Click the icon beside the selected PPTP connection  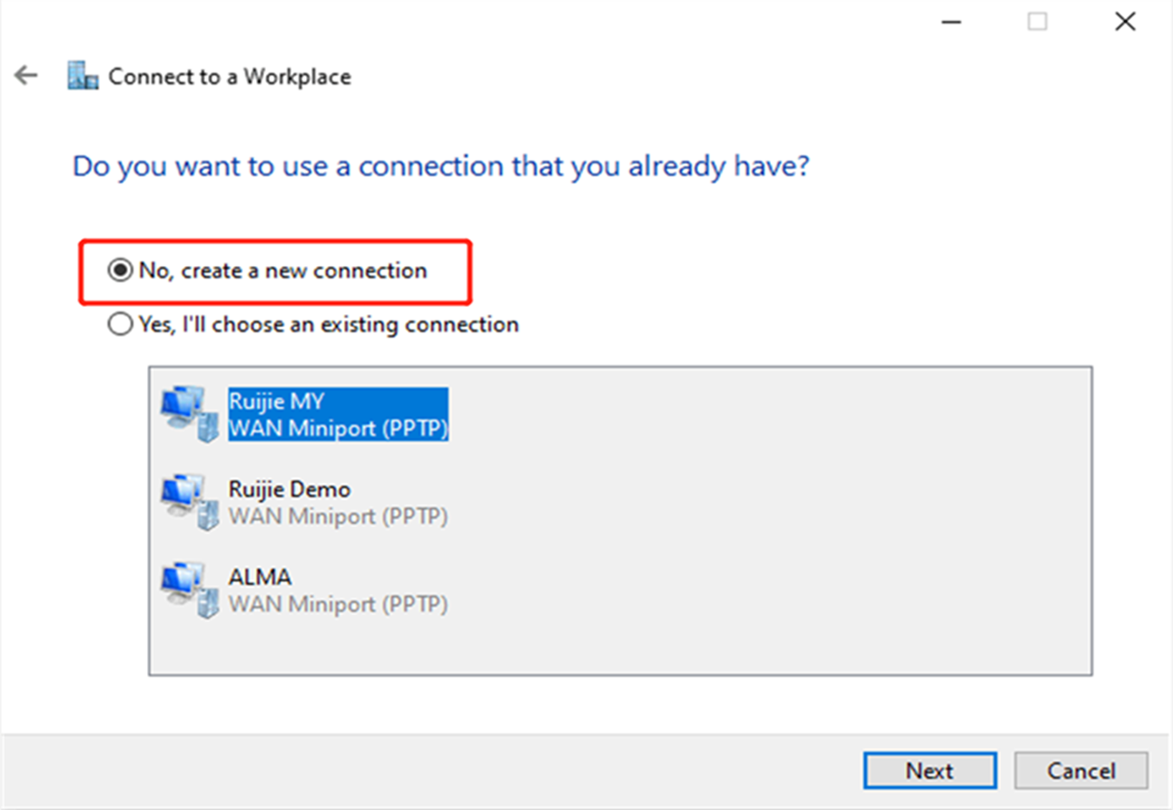point(188,414)
